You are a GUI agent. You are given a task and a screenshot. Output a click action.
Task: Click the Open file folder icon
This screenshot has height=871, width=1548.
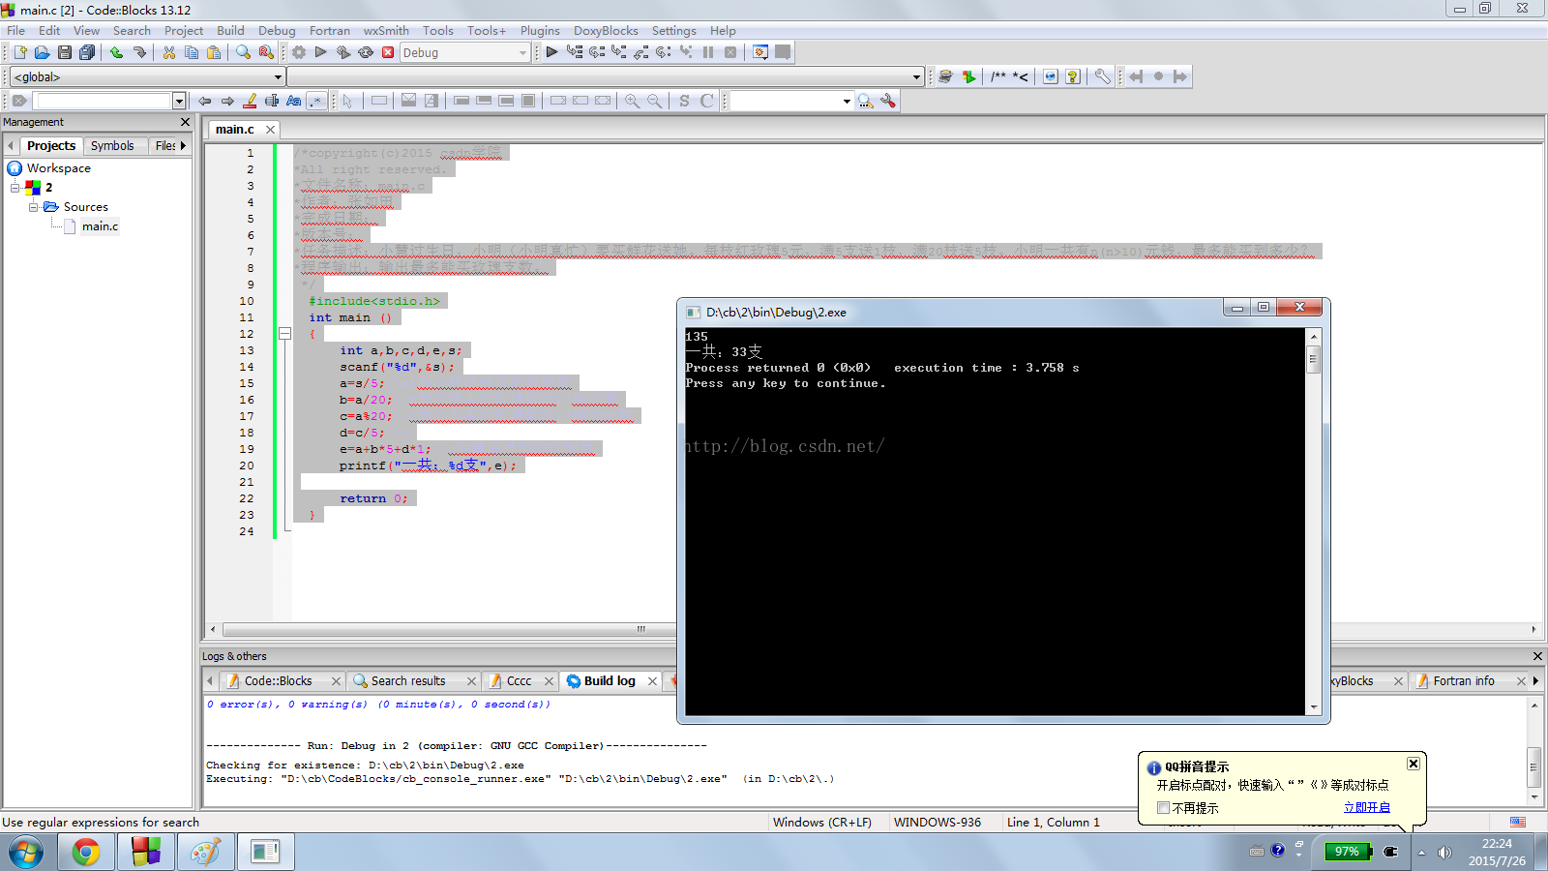[42, 52]
